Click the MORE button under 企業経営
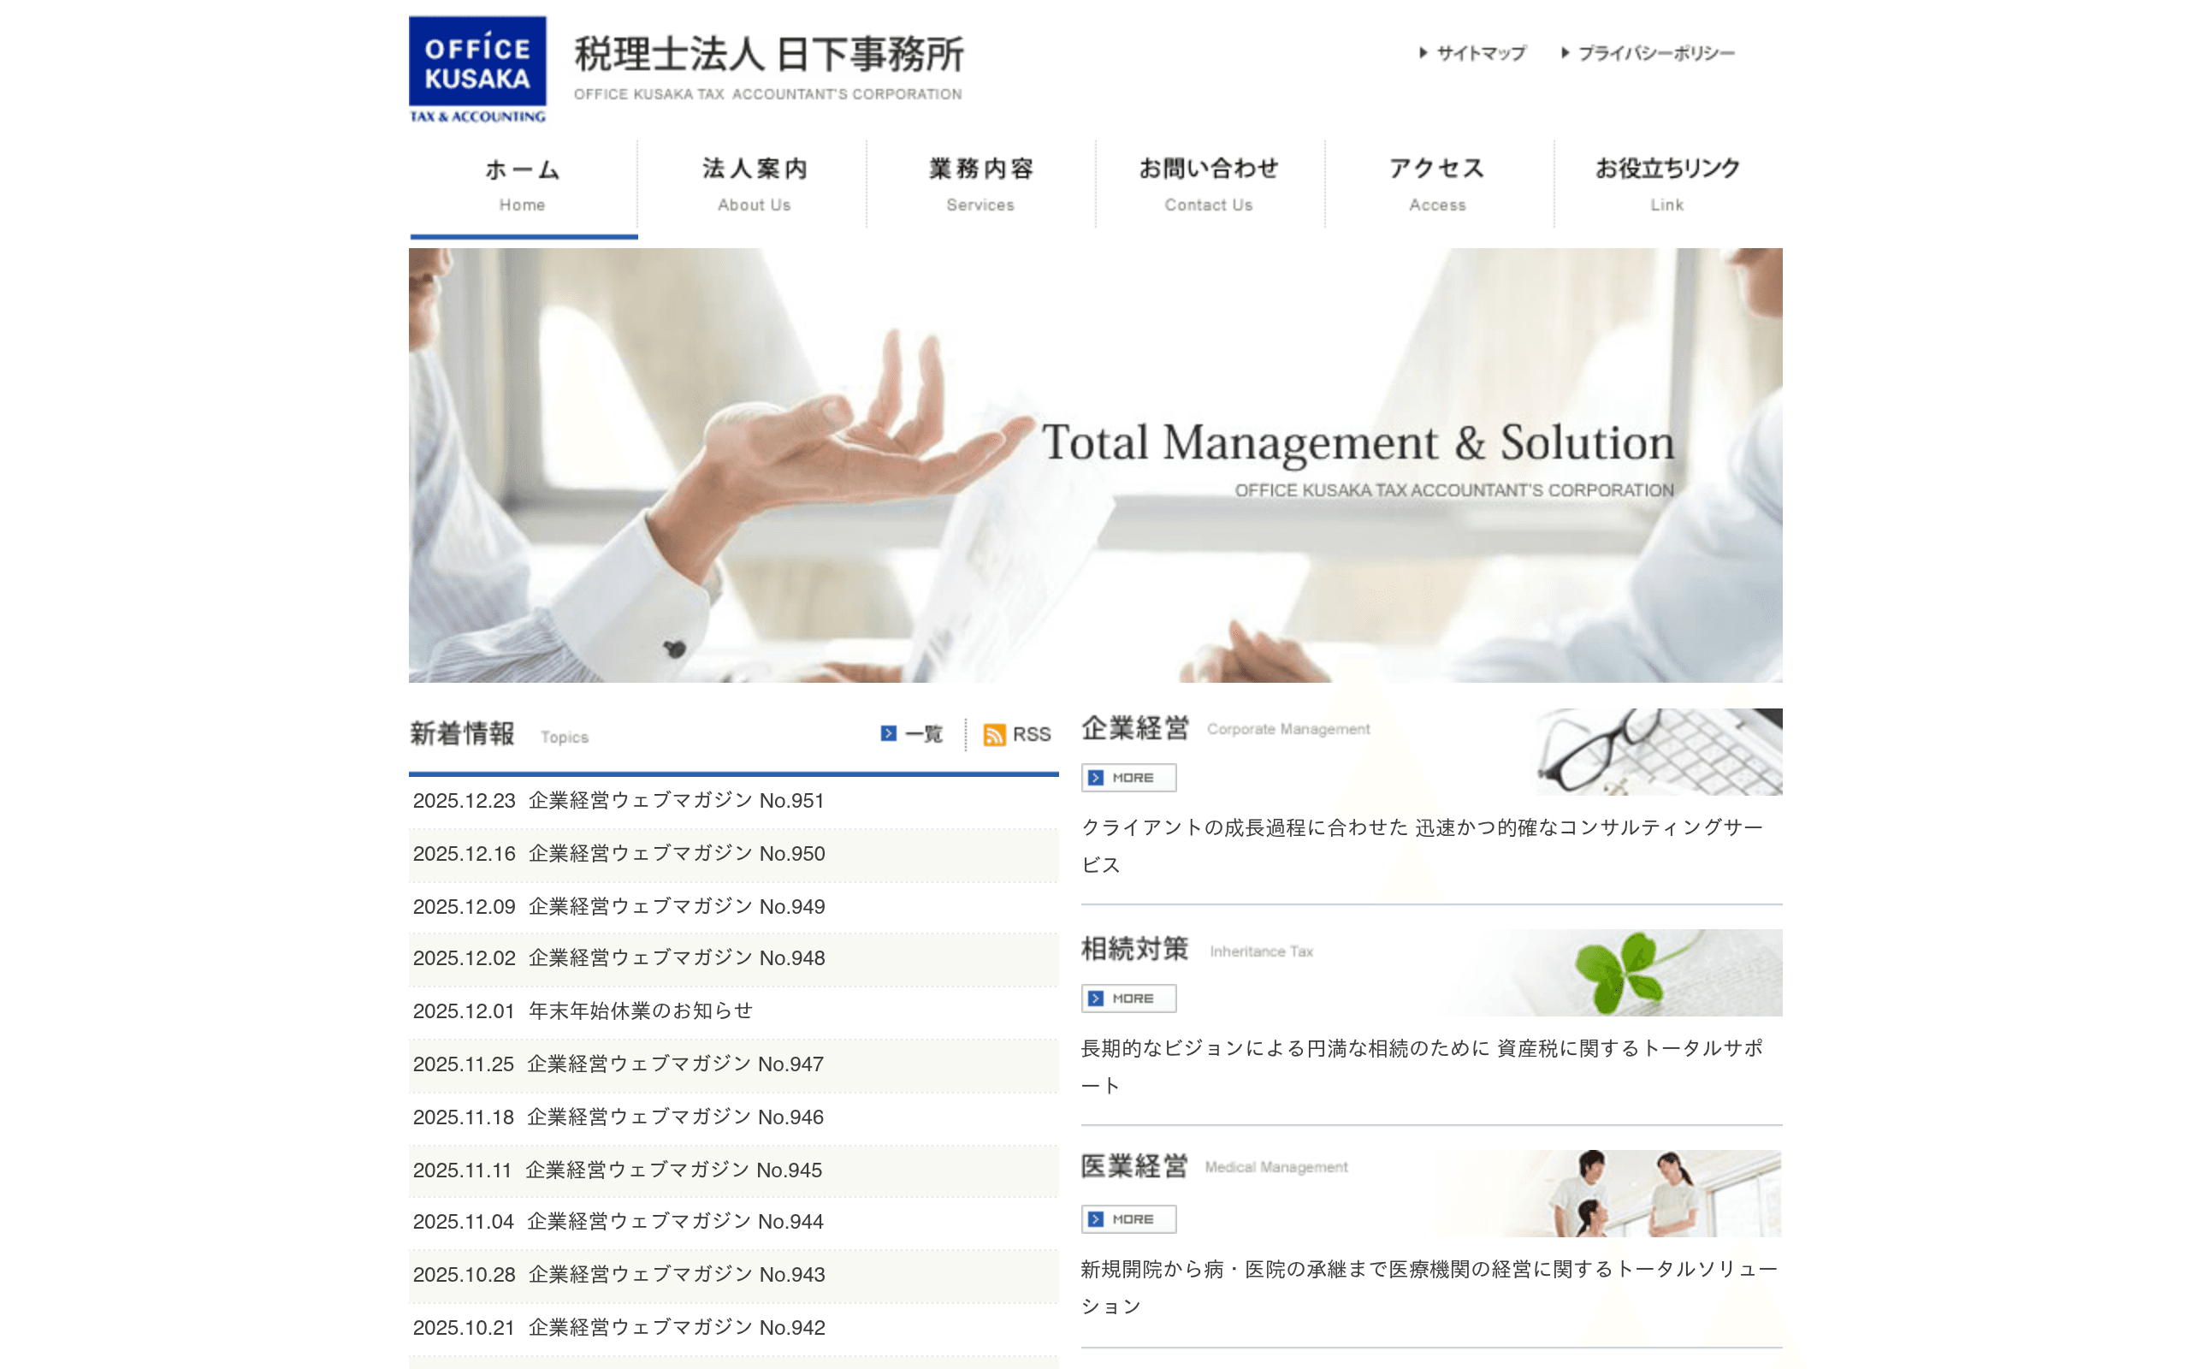The width and height of the screenshot is (2190, 1369). [1127, 777]
